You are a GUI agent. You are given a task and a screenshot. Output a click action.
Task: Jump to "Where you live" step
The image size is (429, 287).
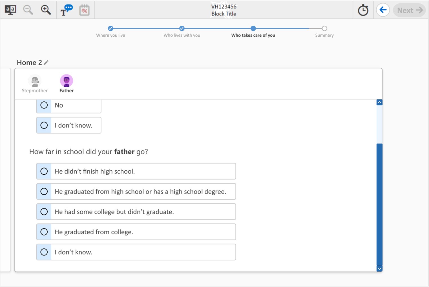coord(110,28)
